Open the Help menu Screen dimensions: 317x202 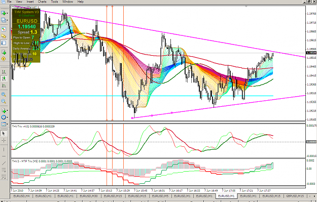pyautogui.click(x=81, y=2)
